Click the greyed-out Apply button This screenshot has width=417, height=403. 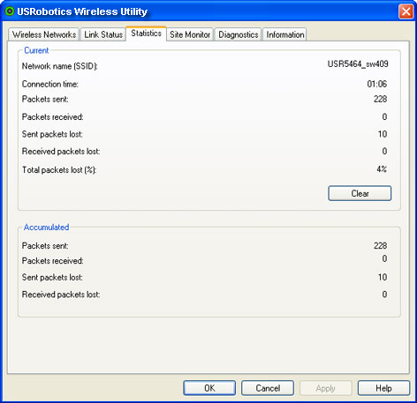pyautogui.click(x=325, y=388)
